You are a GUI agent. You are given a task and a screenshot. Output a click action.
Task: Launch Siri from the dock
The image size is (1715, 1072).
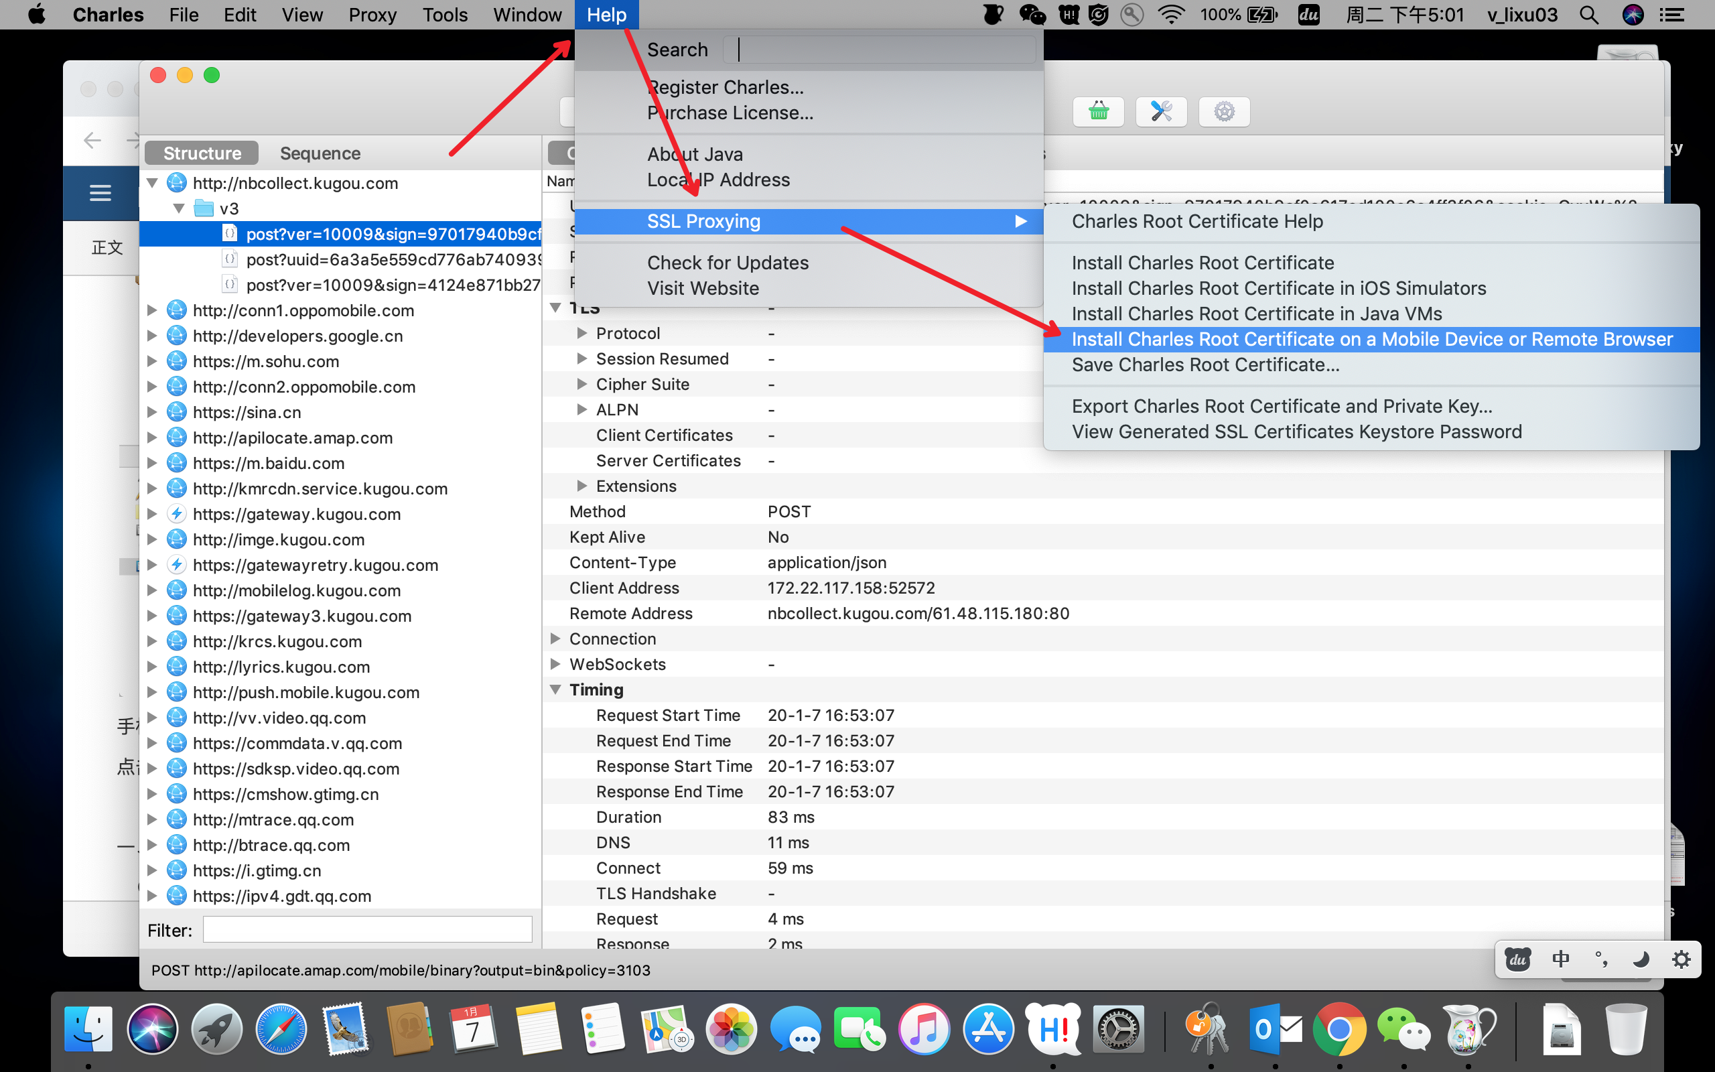(x=152, y=1028)
